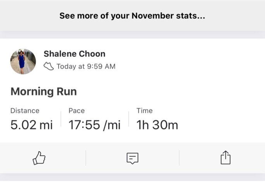Tap the 5.02 mi distance value
This screenshot has width=265, height=182.
coord(32,125)
